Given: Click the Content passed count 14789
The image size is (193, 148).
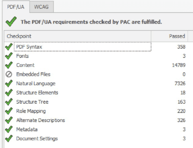Looking at the screenshot, I should pyautogui.click(x=179, y=65).
